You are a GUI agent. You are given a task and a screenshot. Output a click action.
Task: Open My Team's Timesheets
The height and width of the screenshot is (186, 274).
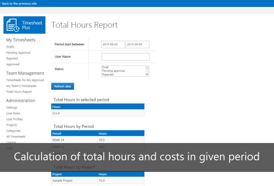click(x=21, y=86)
